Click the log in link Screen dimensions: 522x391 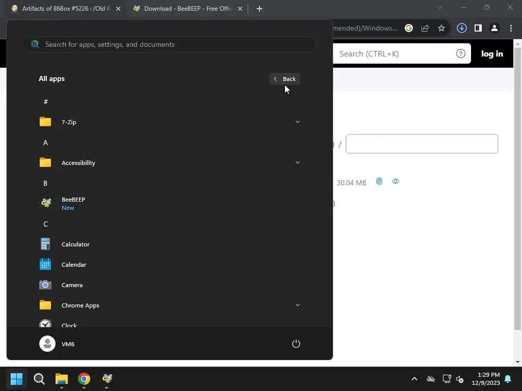tap(492, 53)
